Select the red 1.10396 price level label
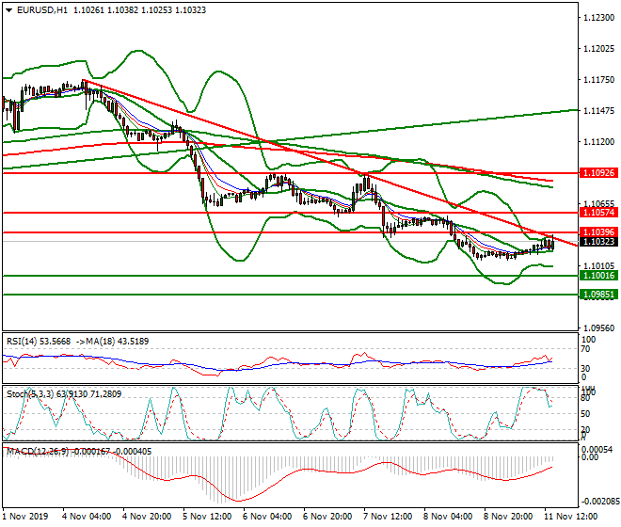 point(598,232)
